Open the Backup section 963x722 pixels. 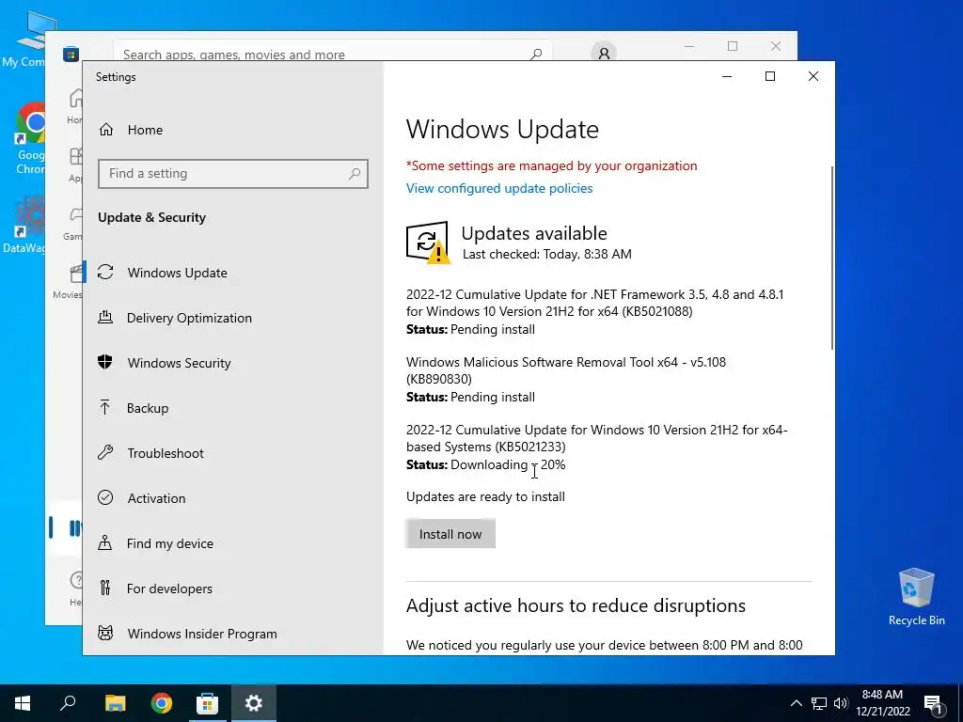coord(148,408)
